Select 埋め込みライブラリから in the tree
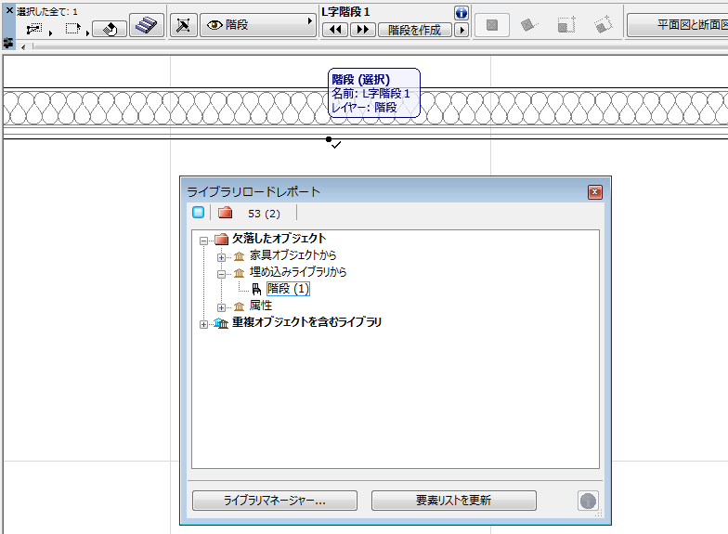 click(x=298, y=272)
